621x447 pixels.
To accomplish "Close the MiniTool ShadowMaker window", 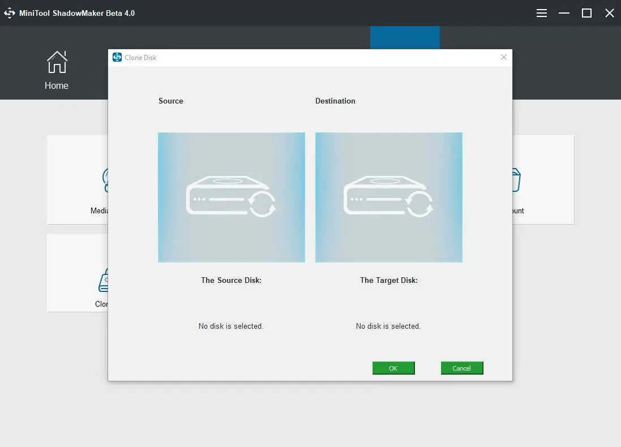I will click(x=610, y=13).
